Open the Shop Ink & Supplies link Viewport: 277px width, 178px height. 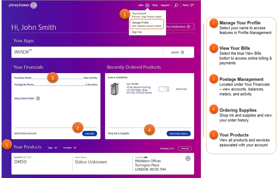click(118, 133)
